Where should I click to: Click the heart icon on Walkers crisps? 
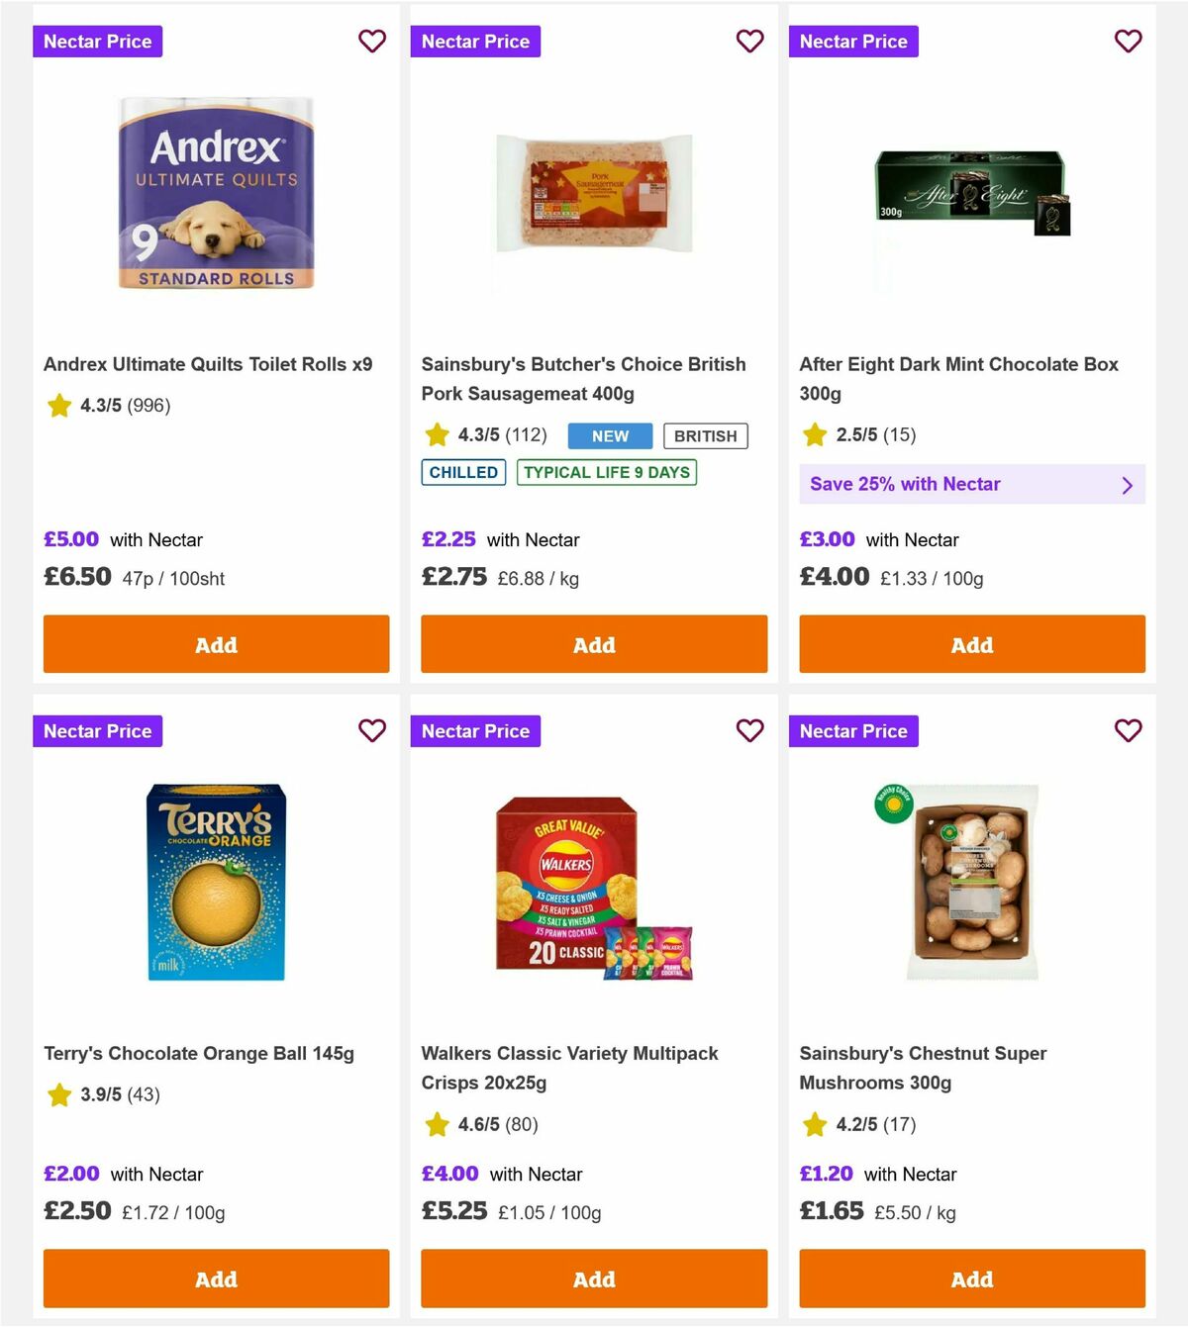(x=749, y=731)
